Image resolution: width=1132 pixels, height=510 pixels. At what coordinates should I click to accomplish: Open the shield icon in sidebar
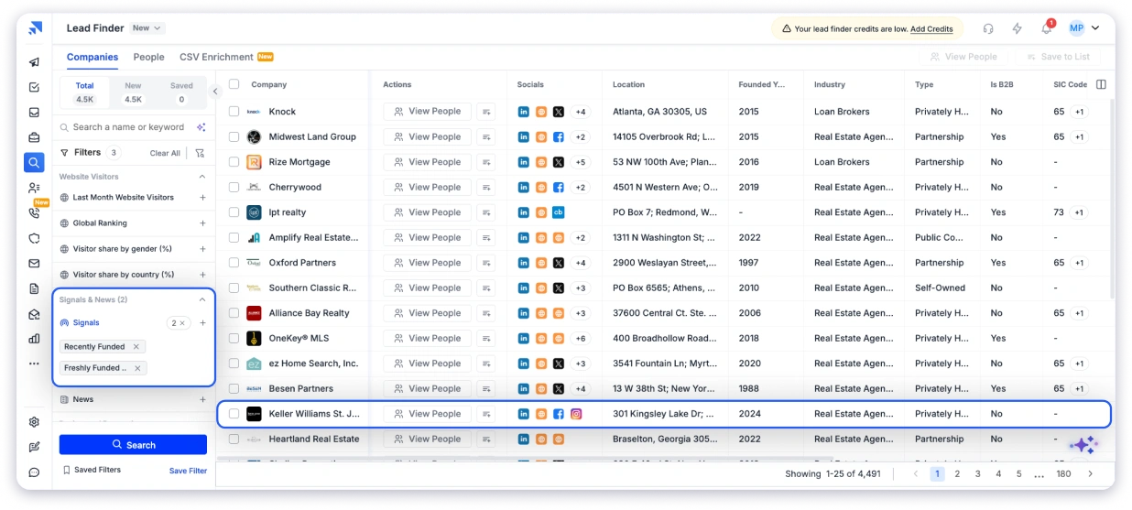34,238
